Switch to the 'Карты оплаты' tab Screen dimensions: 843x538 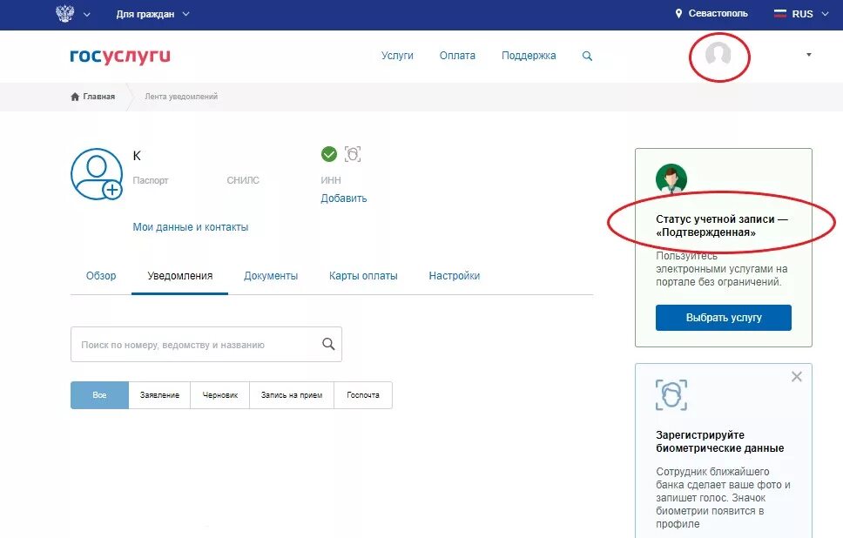(363, 276)
